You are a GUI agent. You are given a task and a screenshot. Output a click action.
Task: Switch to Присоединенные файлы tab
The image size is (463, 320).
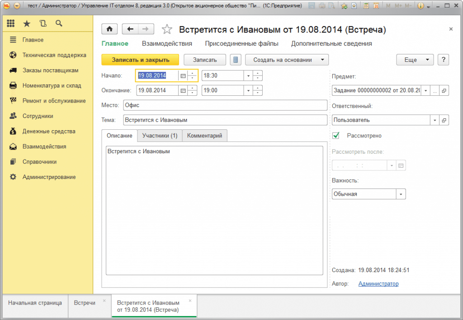click(241, 43)
